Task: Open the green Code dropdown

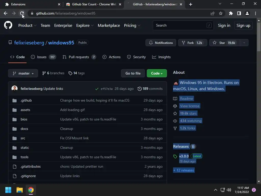Action: coord(157,73)
